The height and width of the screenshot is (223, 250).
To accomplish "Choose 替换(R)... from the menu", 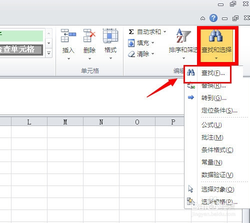I will click(213, 85).
